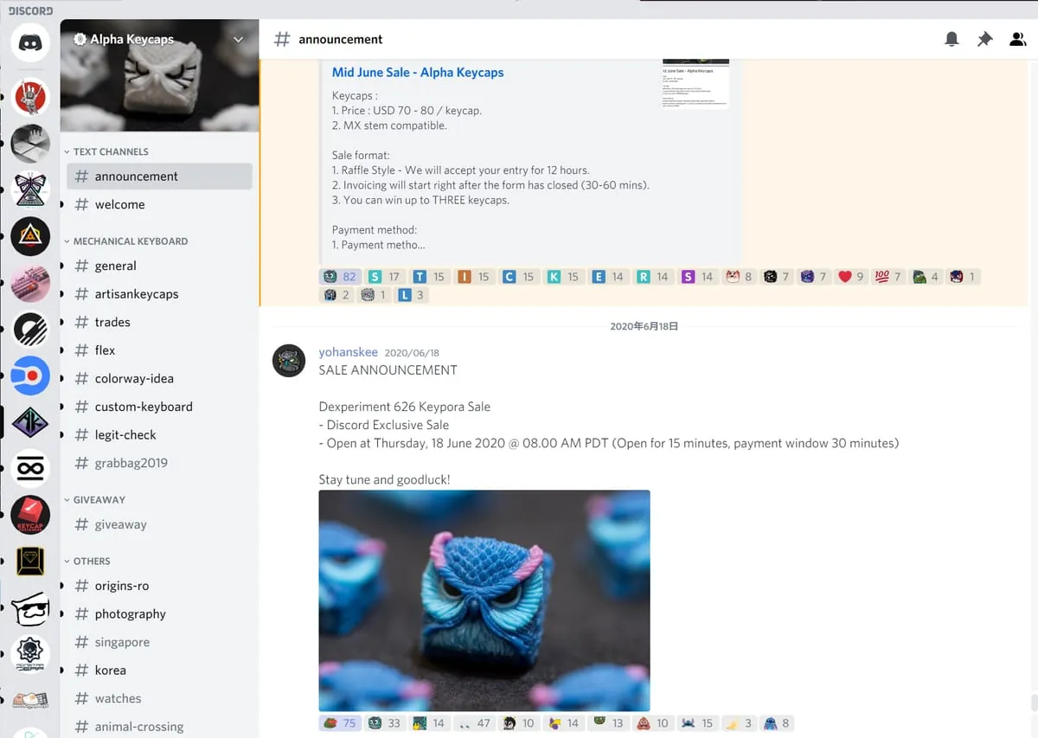Open the server with the red circle figure icon

[30, 97]
